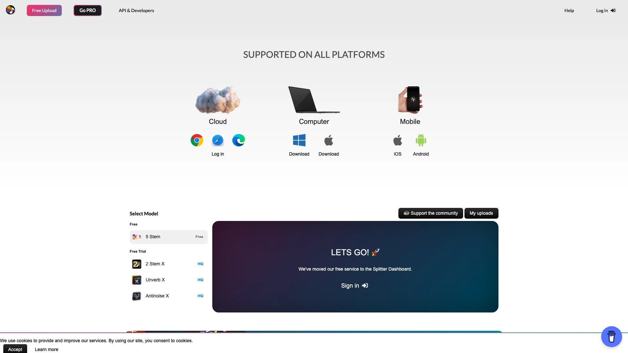The height and width of the screenshot is (353, 628).
Task: Select the 5 Stem model icon
Action: pos(136,237)
